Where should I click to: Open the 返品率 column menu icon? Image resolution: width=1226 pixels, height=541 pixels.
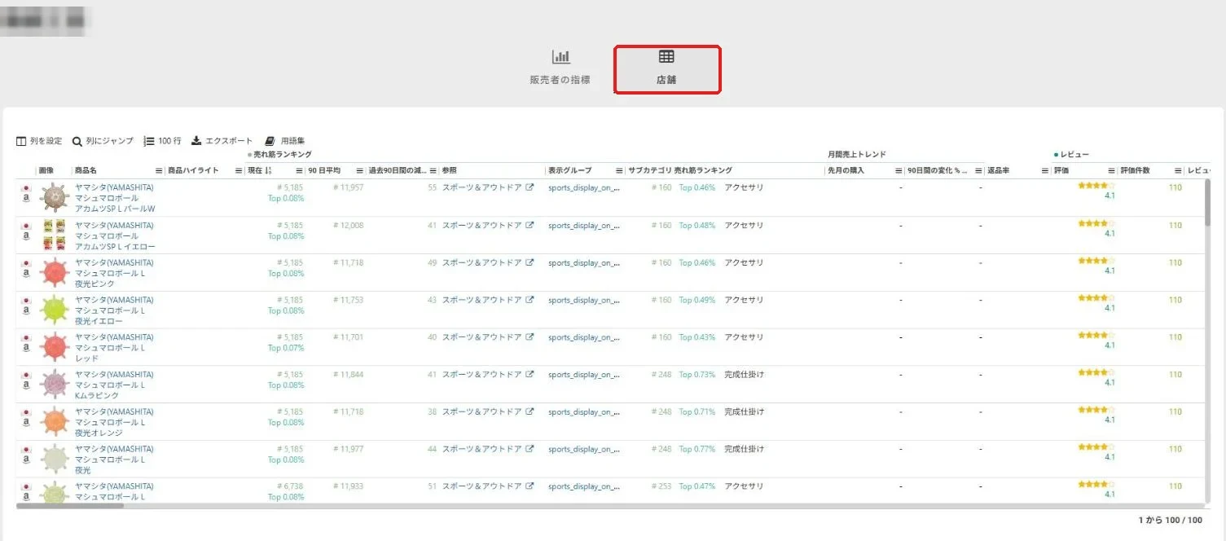coord(1045,170)
